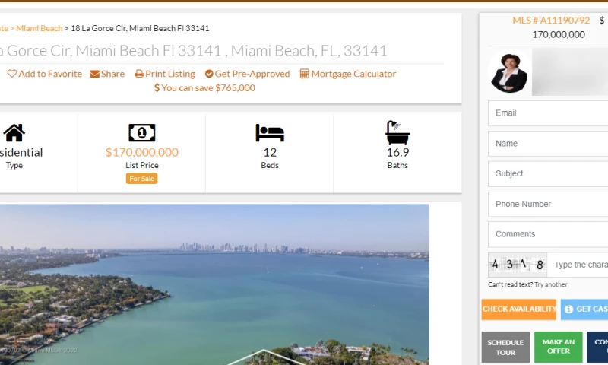
Task: Click the Get Cash blue button
Action: coord(584,309)
